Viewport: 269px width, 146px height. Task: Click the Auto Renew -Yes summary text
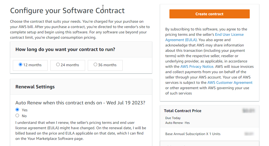(x=177, y=123)
